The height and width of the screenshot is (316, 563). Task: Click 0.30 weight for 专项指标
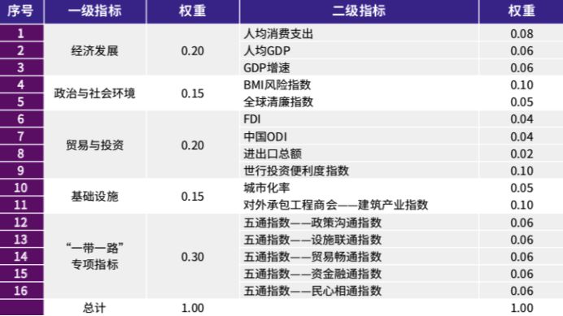pos(193,257)
